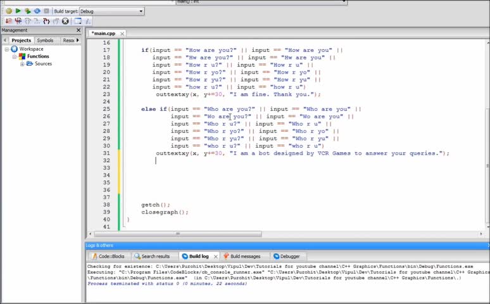Screen dimensions: 490x304
Task: Click line number 17 in the margin
Action: click(106, 50)
